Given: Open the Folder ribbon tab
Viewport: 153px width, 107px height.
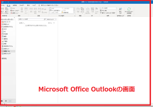Looking at the screenshot, I should tap(22, 5).
